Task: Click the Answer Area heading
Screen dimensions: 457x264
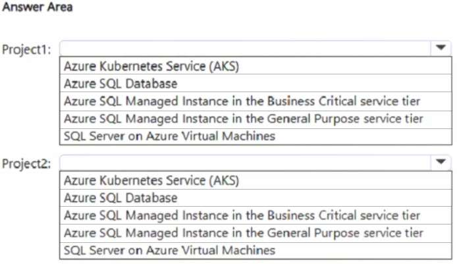Action: (38, 8)
